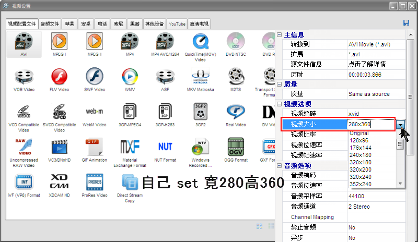Select the Direct Stream Copy icon
This screenshot has height=242, width=418.
(130, 182)
